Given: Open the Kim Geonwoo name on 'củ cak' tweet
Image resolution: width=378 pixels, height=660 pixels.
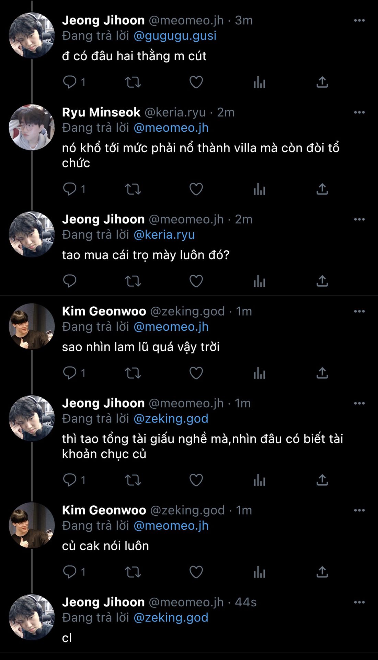Looking at the screenshot, I should point(104,510).
